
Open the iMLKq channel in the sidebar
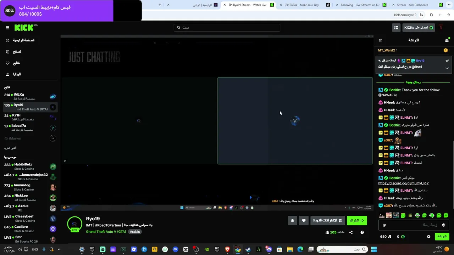tap(30, 97)
